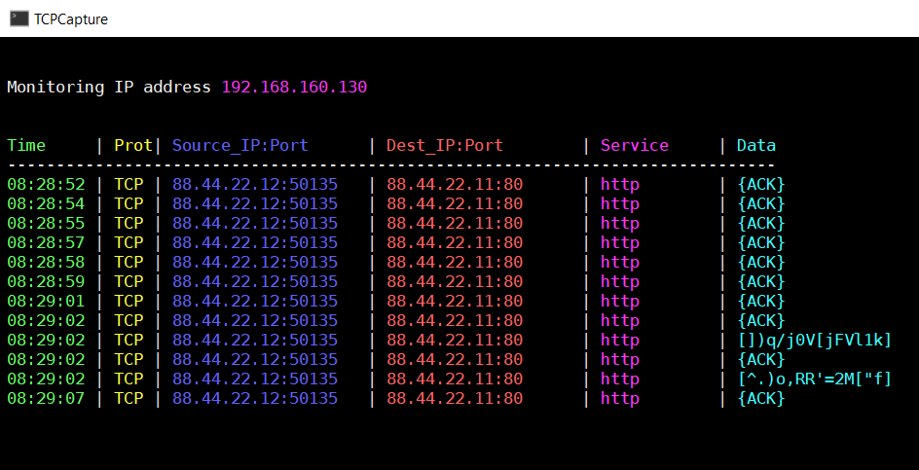Click the Data column header

[756, 145]
